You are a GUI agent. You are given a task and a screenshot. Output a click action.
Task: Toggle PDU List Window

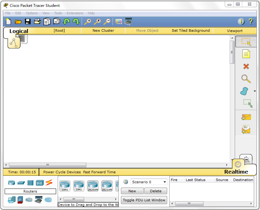[144, 200]
